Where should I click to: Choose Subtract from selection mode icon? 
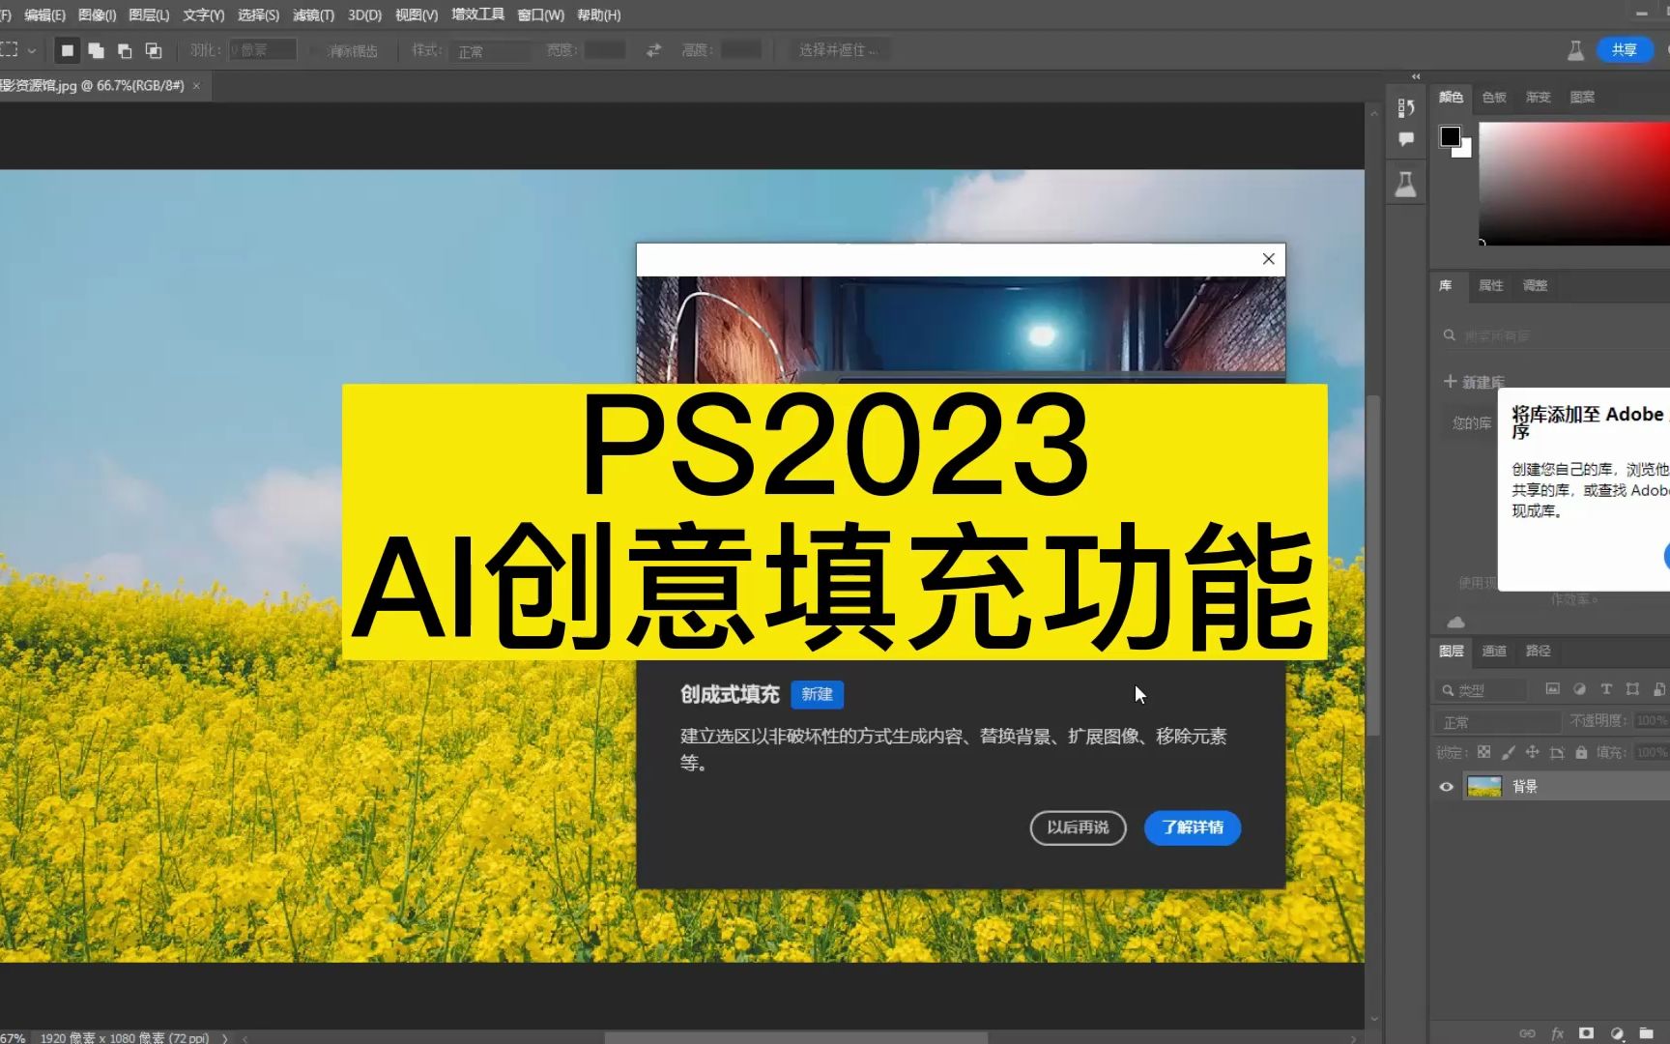coord(125,50)
